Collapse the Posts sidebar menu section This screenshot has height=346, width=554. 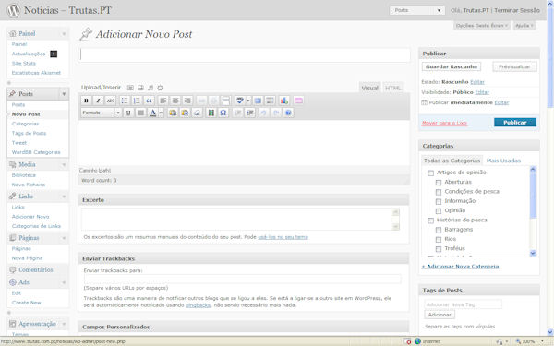64,94
